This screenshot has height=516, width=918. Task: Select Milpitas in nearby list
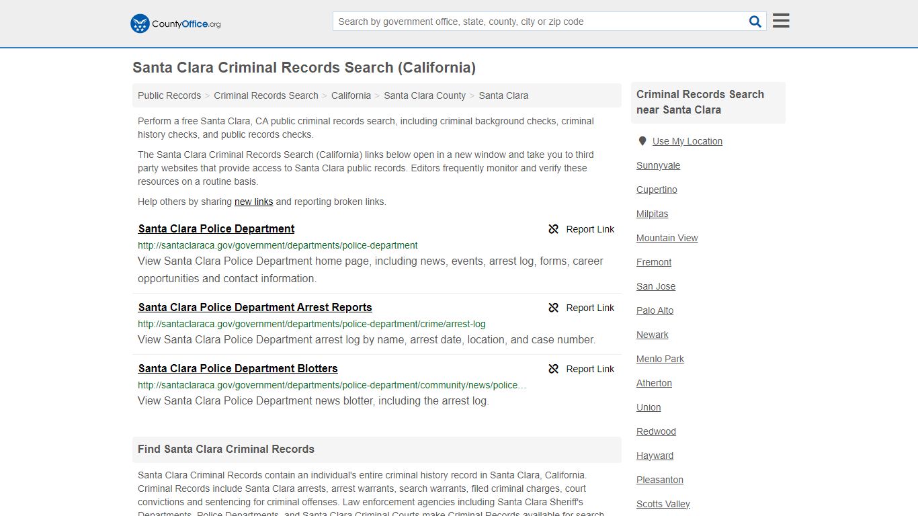coord(652,214)
